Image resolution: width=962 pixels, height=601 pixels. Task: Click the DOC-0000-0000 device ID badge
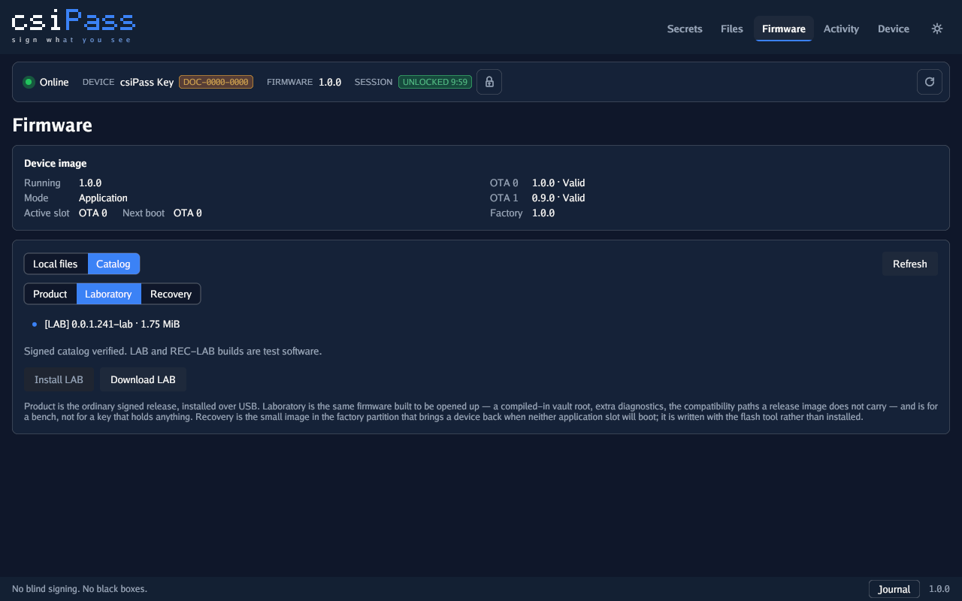coord(216,82)
